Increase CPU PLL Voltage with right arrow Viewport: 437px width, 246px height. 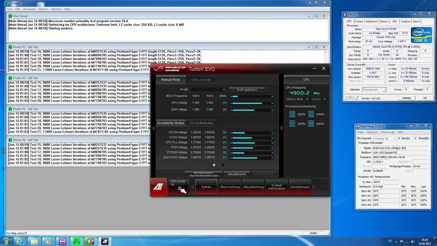tap(272, 143)
